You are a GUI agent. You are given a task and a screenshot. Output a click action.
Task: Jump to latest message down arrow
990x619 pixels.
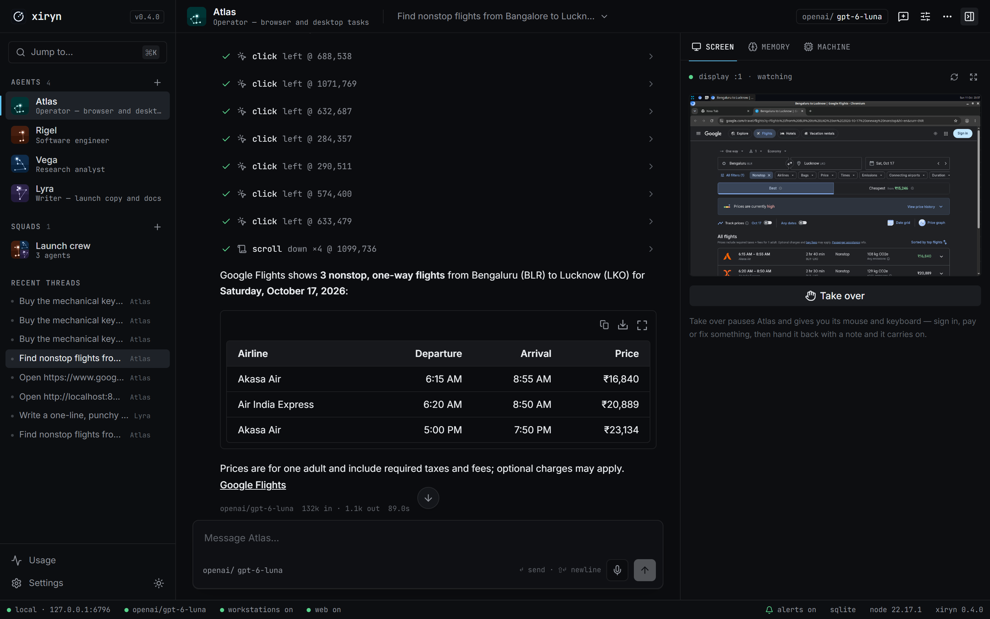[428, 498]
